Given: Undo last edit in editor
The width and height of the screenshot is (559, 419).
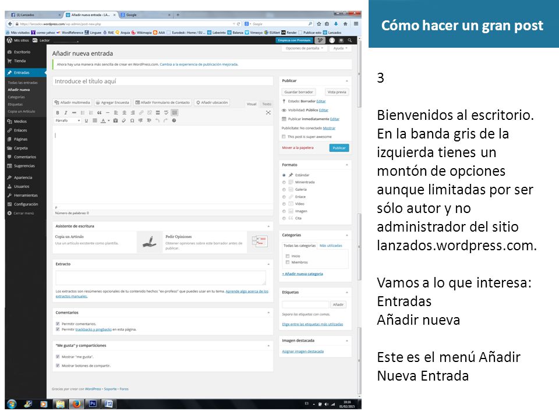Looking at the screenshot, I should click(157, 121).
